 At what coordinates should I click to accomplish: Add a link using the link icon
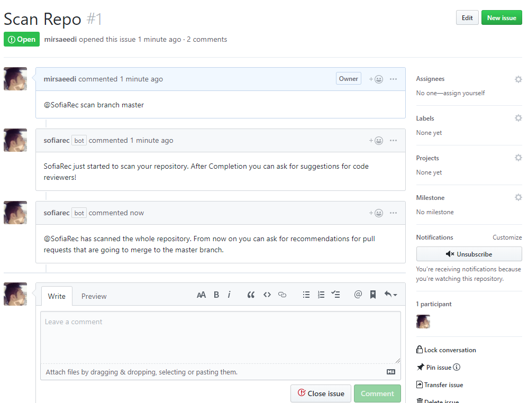[x=282, y=295]
